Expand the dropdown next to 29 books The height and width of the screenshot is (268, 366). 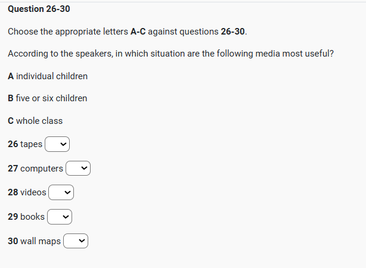[x=60, y=217]
